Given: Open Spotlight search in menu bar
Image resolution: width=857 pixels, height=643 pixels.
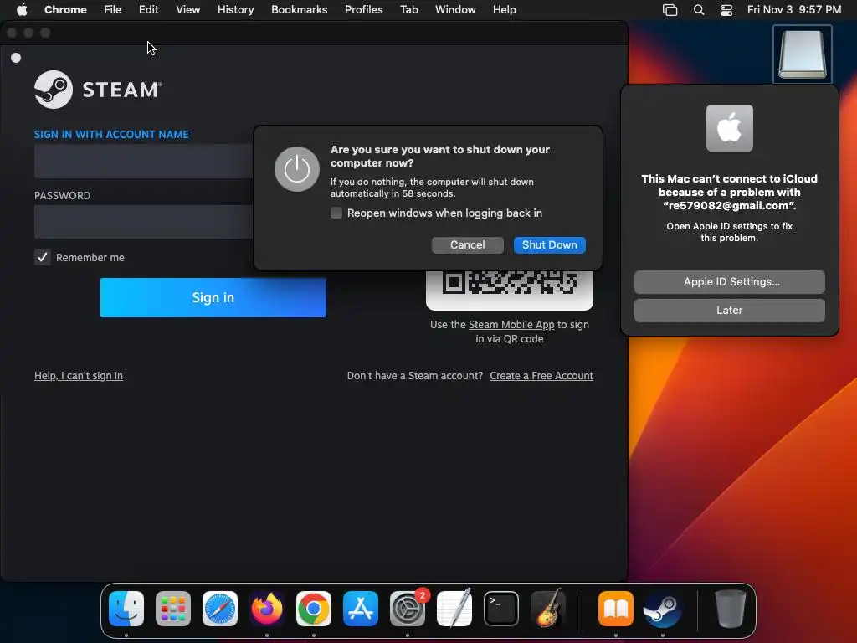Looking at the screenshot, I should point(699,10).
